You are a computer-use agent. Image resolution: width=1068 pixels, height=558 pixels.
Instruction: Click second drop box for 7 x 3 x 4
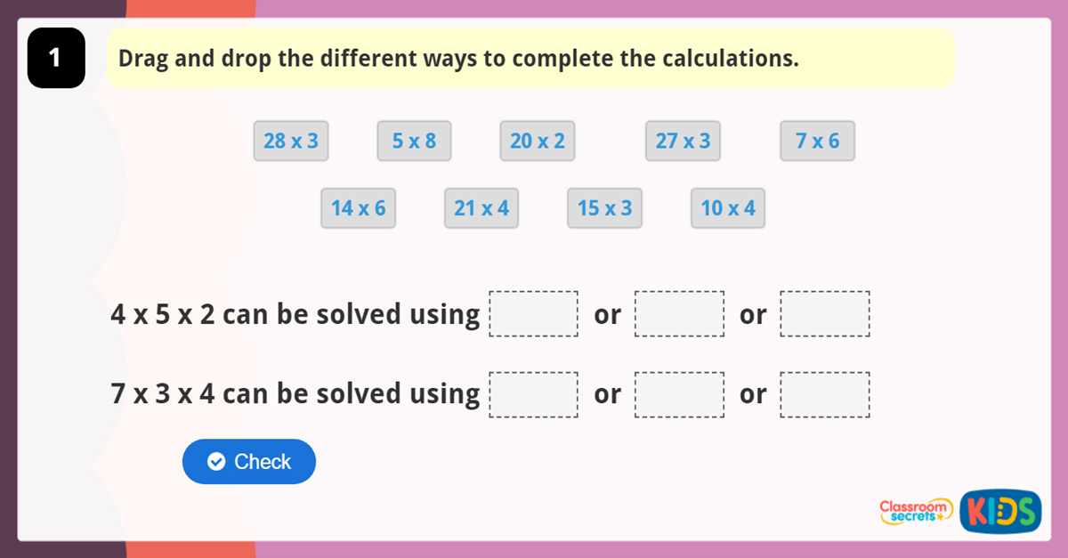(679, 394)
